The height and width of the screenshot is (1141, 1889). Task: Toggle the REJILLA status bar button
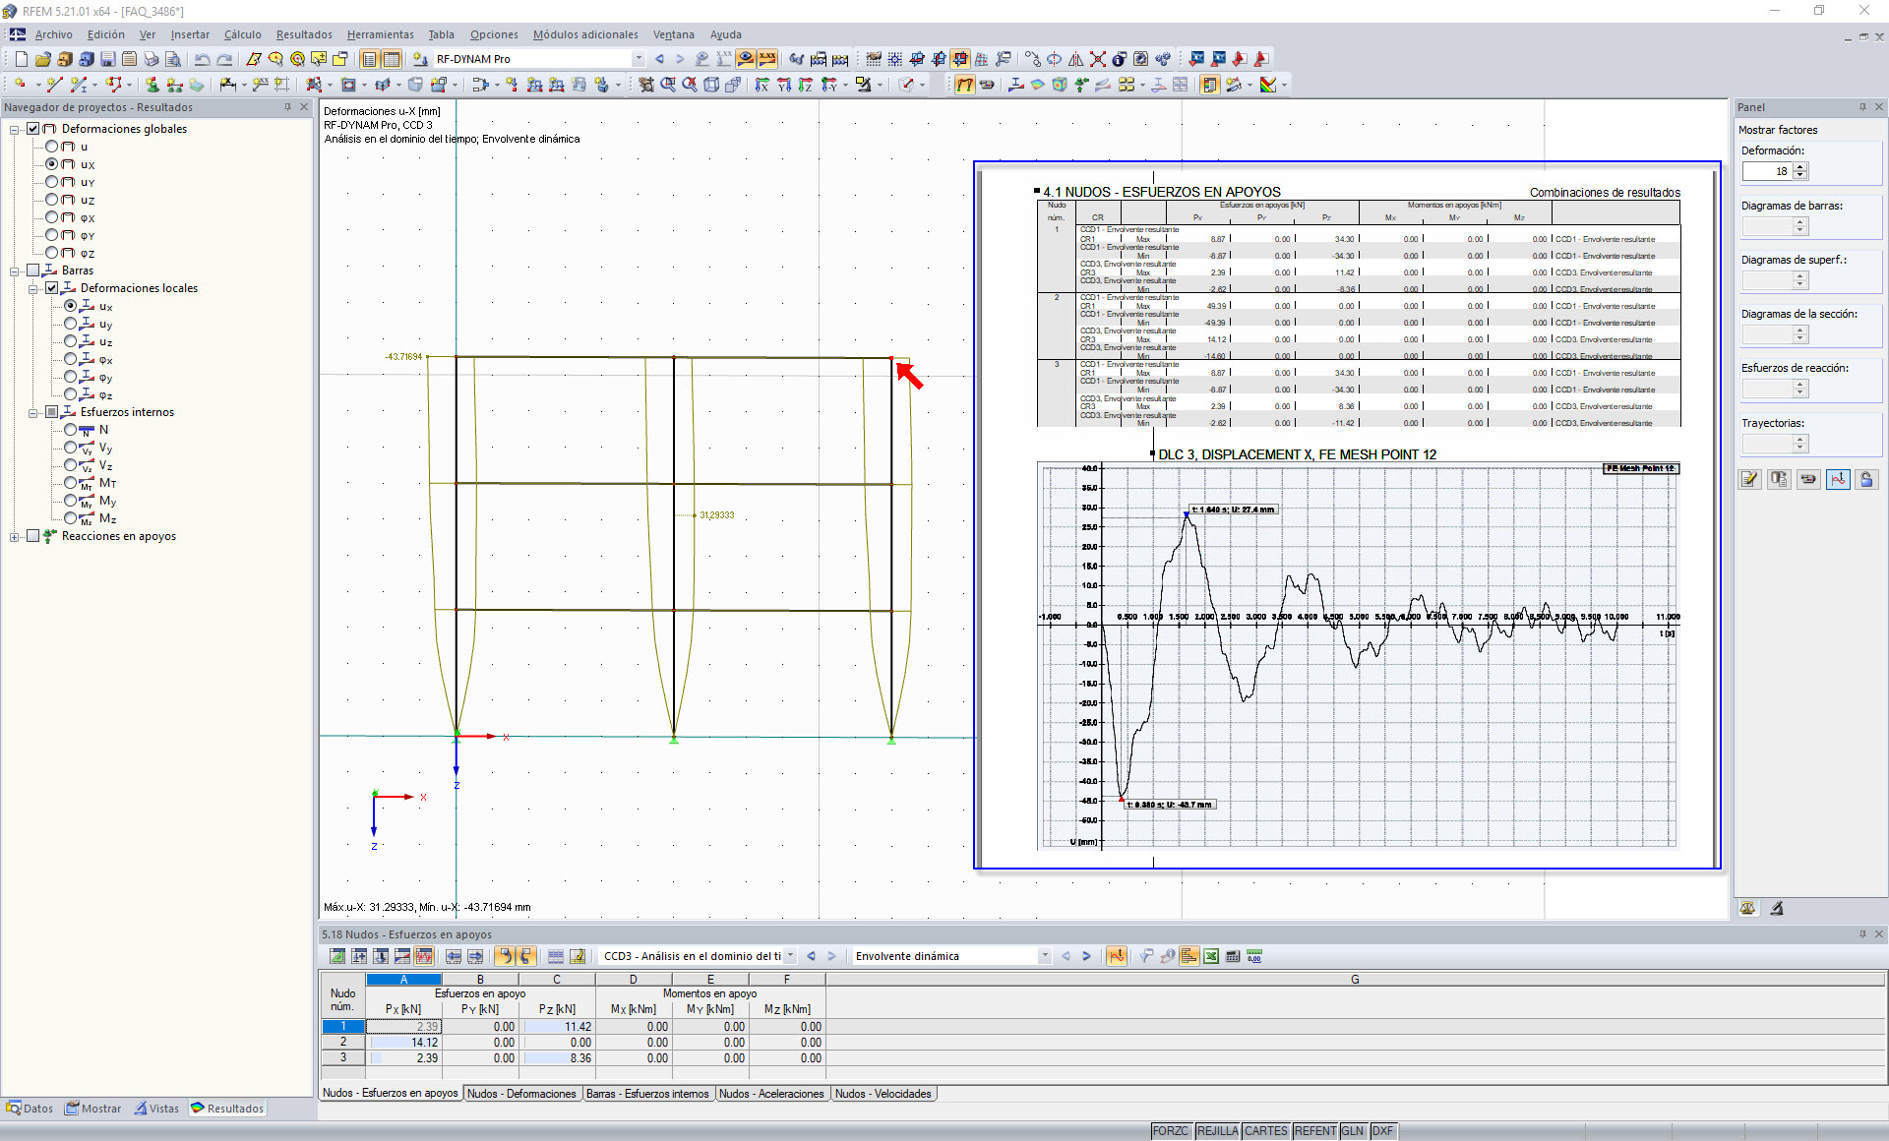pos(1216,1131)
